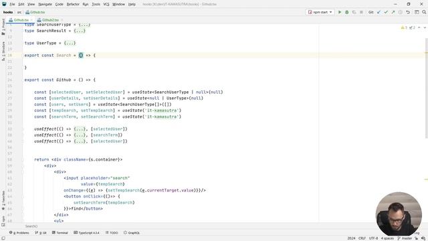Show Git history clock icon
Image resolution: width=428 pixels, height=241 pixels.
click(400, 12)
